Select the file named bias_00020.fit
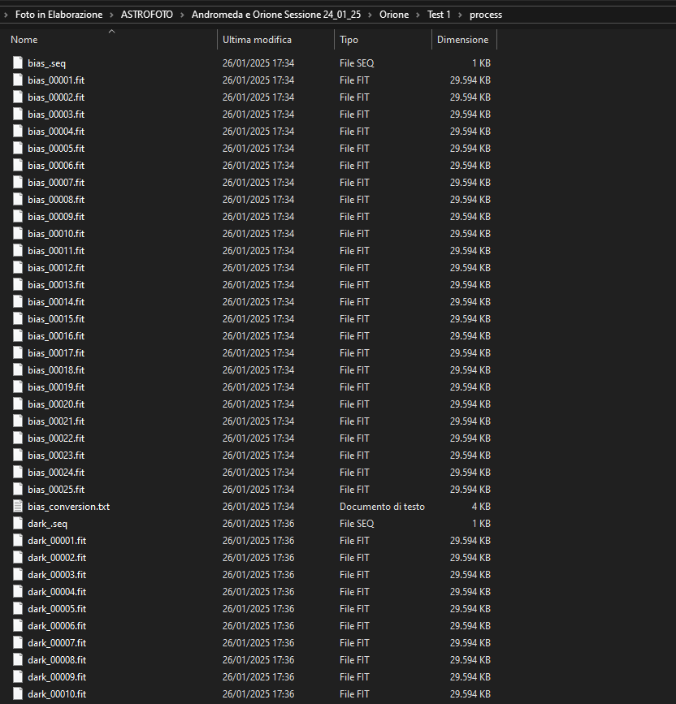The width and height of the screenshot is (676, 704). tap(55, 404)
